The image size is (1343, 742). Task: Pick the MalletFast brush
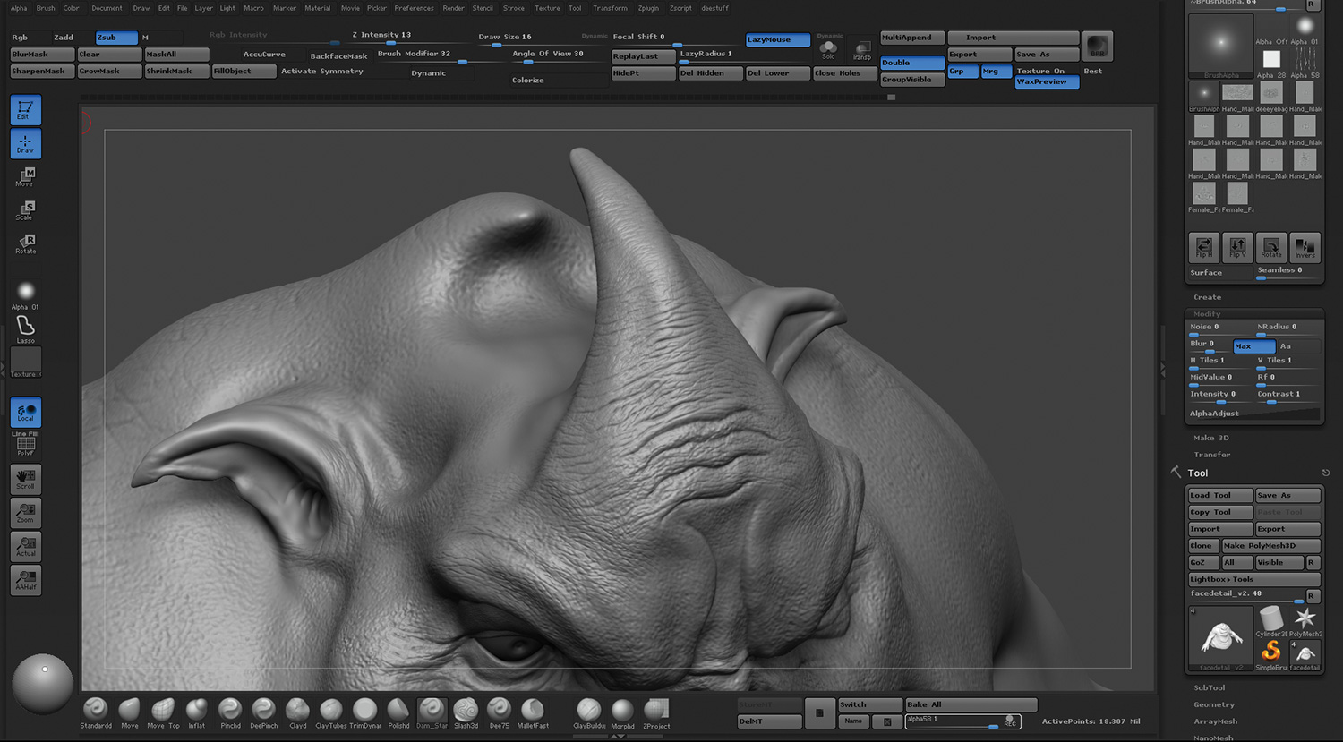point(533,713)
